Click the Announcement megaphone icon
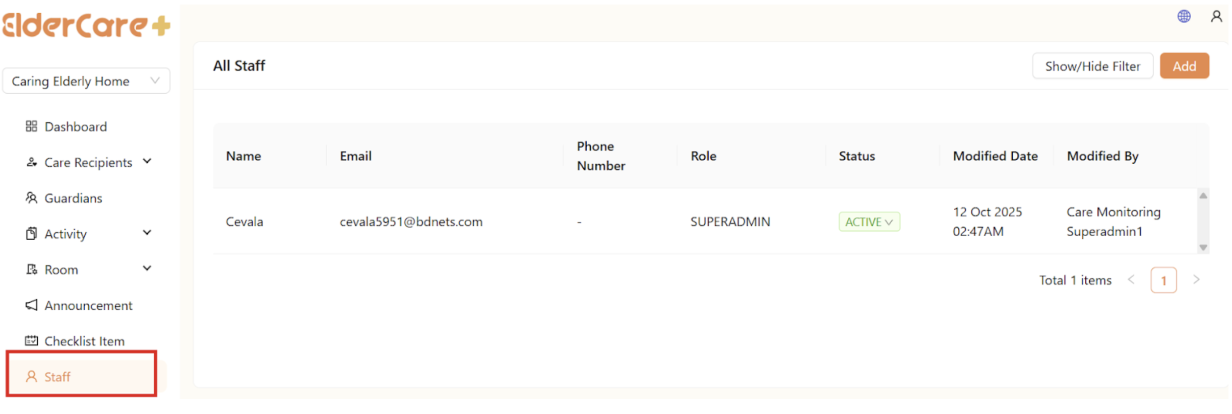 click(x=31, y=305)
